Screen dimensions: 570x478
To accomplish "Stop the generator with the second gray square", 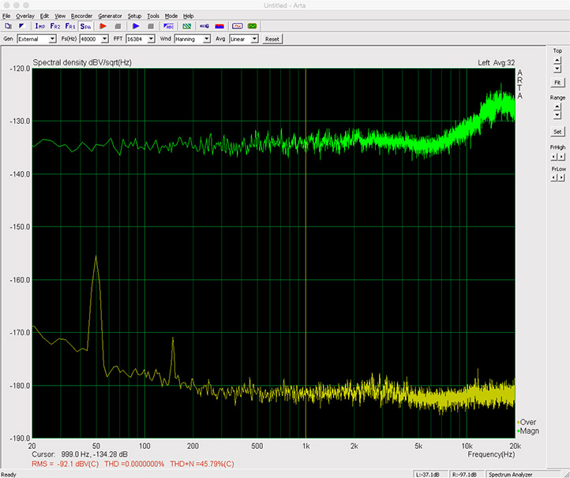I will (151, 26).
